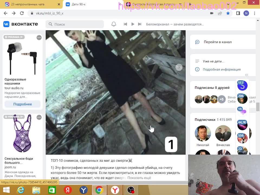Switch to Chrome in the taskbar
Image resolution: width=260 pixels, height=195 pixels.
point(99,190)
